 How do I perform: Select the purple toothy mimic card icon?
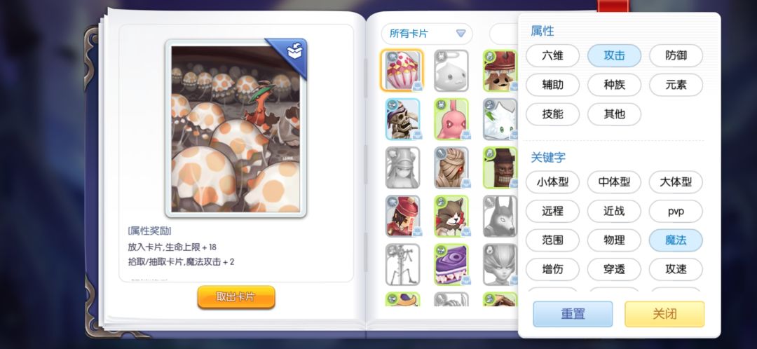click(451, 264)
